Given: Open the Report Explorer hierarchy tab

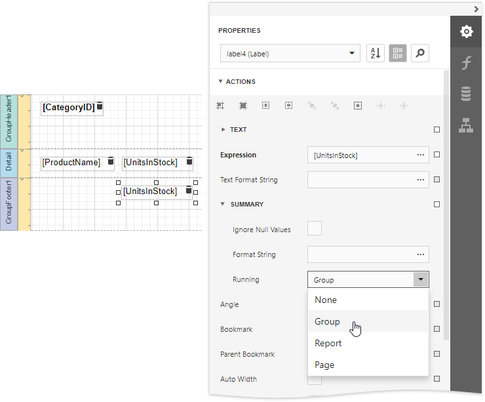Looking at the screenshot, I should (466, 125).
